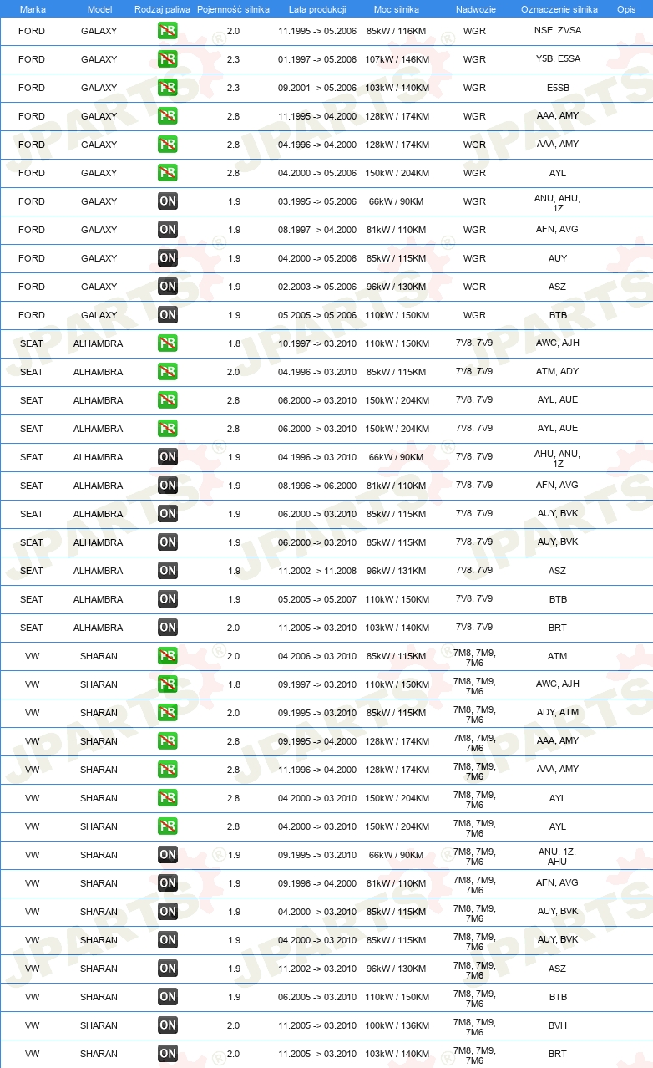Image resolution: width=653 pixels, height=1068 pixels.
Task: Click petrol icon in VW Sharan 04.2006 ATM row
Action: [168, 656]
